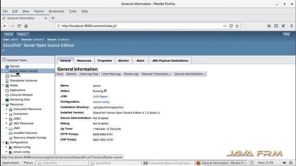Image resolution: width=296 pixels, height=166 pixels.
Task: Click the JavaMail Sessions icon
Action: tap(11, 133)
